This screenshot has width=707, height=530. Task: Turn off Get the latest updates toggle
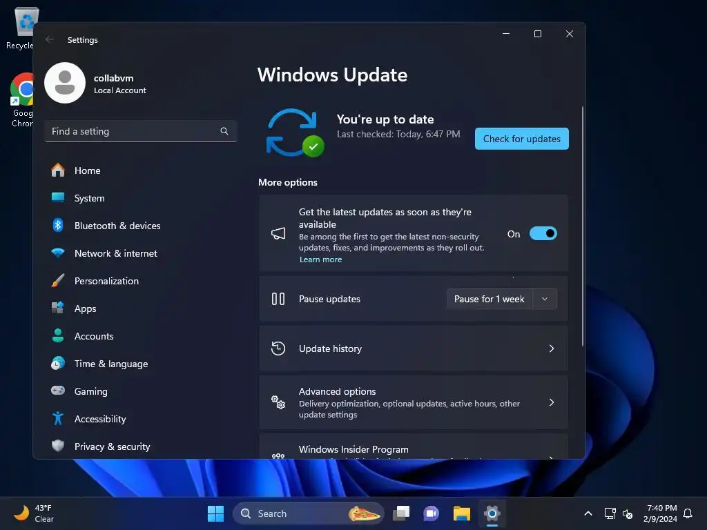[x=543, y=233]
